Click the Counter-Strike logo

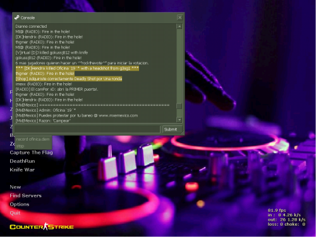point(42,227)
